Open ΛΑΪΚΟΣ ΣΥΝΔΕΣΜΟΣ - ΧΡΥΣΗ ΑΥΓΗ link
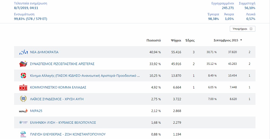The height and width of the screenshot is (139, 270). [57, 99]
